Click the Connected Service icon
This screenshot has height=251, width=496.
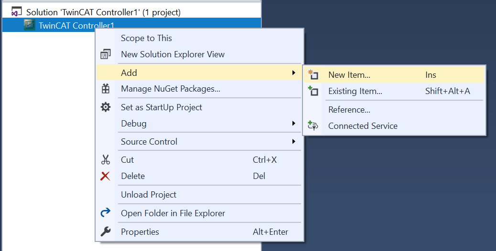click(x=313, y=126)
